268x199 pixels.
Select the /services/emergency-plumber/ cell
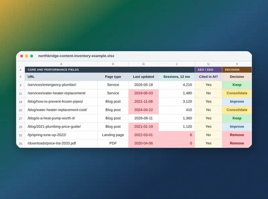click(61, 85)
